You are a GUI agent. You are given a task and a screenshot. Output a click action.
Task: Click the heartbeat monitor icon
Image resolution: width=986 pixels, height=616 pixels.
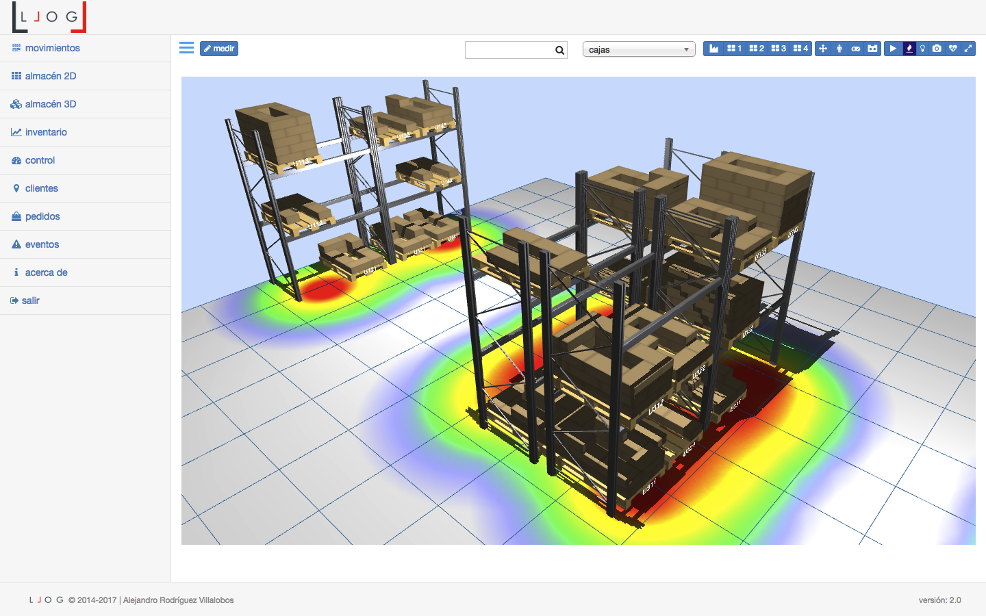point(952,49)
